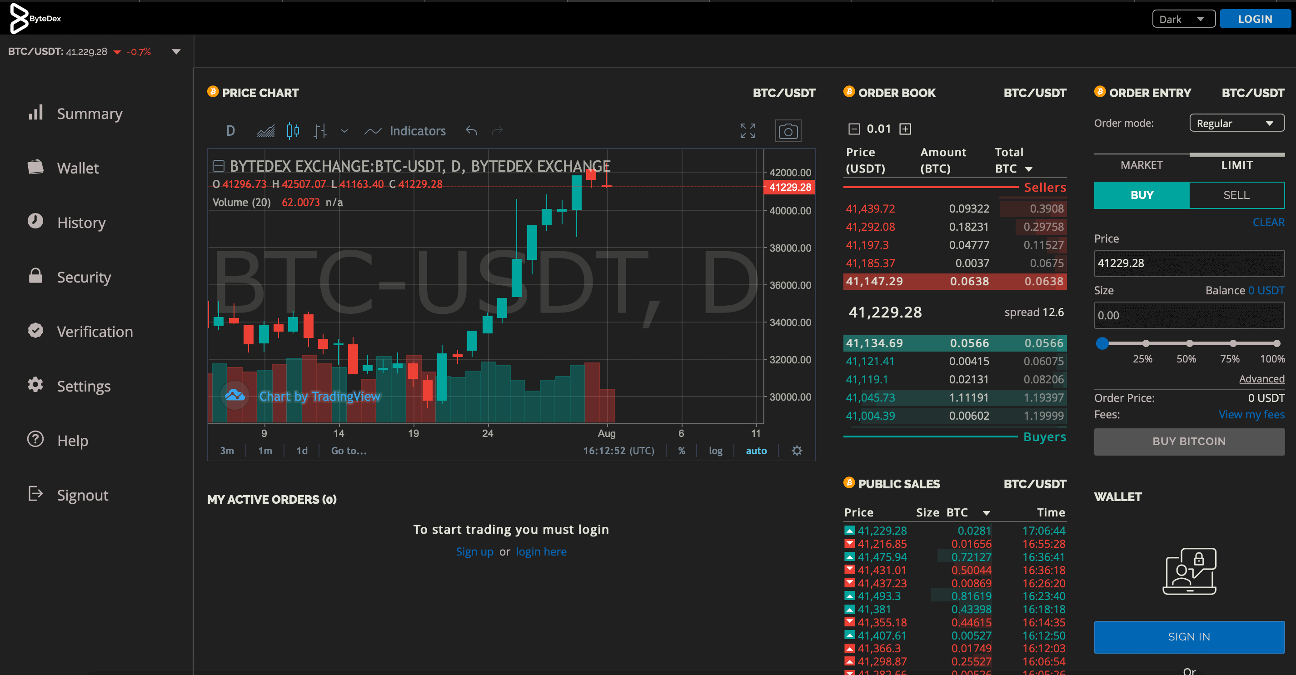
Task: Click CLEAR in order entry
Action: 1268,222
